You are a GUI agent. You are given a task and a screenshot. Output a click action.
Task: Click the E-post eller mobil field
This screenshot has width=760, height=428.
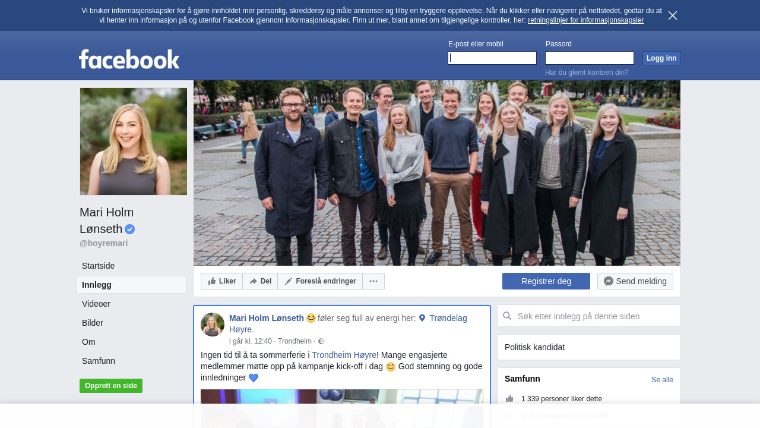492,58
